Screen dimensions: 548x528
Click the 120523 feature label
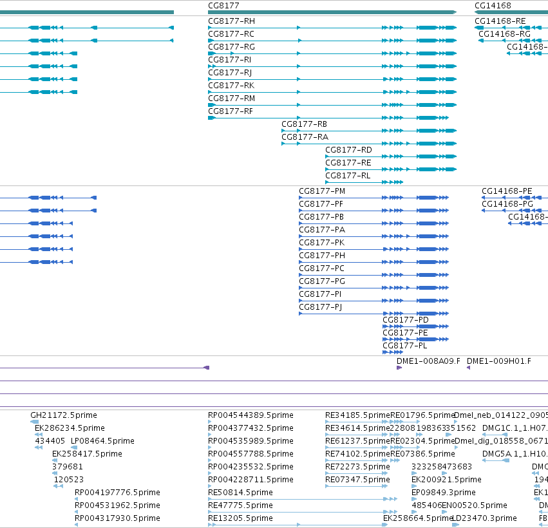(69, 480)
